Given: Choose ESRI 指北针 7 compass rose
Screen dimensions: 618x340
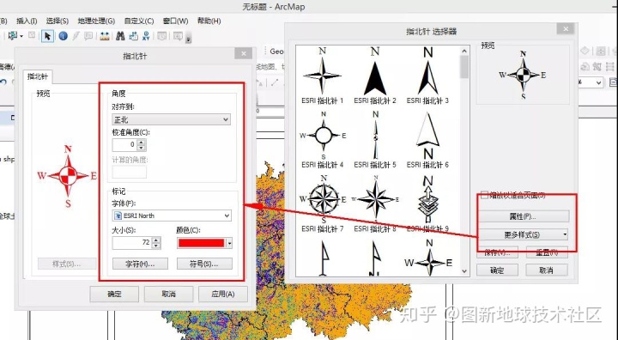Looking at the screenshot, I should pyautogui.click(x=323, y=204).
